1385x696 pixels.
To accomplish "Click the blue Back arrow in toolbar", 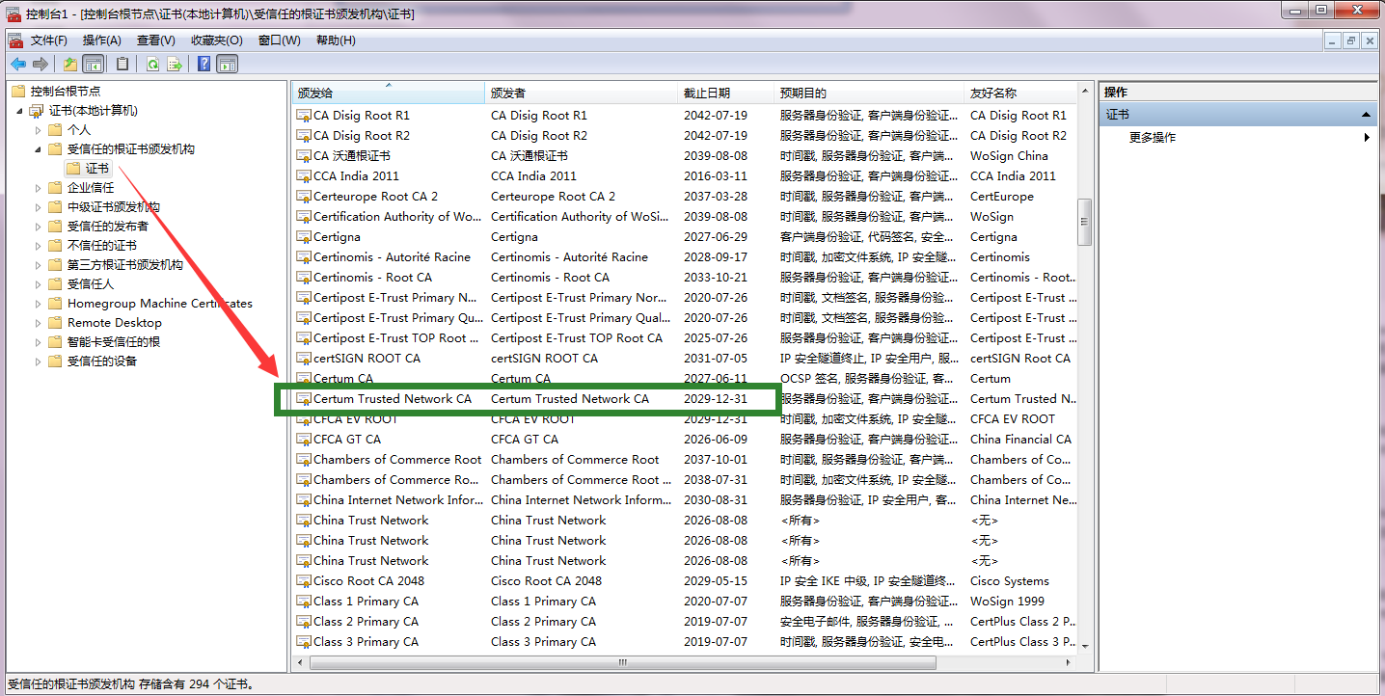I will (x=17, y=65).
